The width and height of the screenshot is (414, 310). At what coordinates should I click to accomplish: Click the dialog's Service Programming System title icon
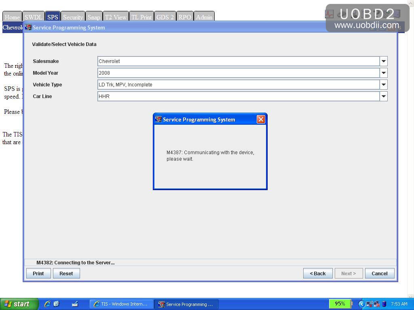(158, 119)
